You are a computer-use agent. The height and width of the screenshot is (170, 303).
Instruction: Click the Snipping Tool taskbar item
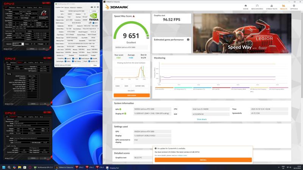click(114, 167)
